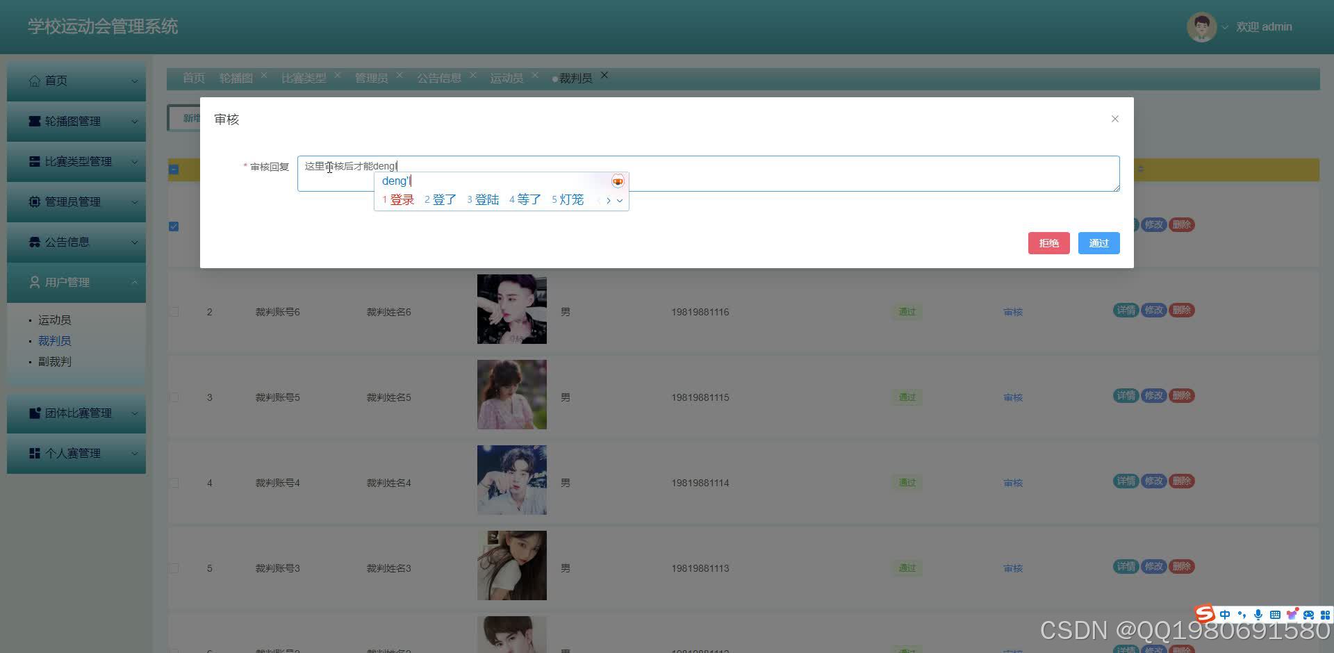Choose candidate 1 登录 in IME popup
This screenshot has height=653, width=1334.
point(398,200)
